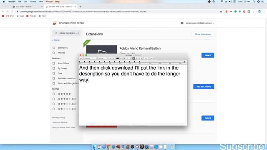This screenshot has width=267, height=150.
Task: Open the Edit menu in menu bar
Action: coord(25,2)
